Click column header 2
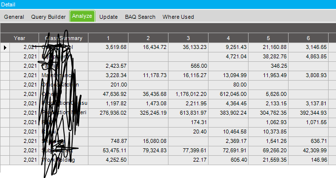 (148, 38)
